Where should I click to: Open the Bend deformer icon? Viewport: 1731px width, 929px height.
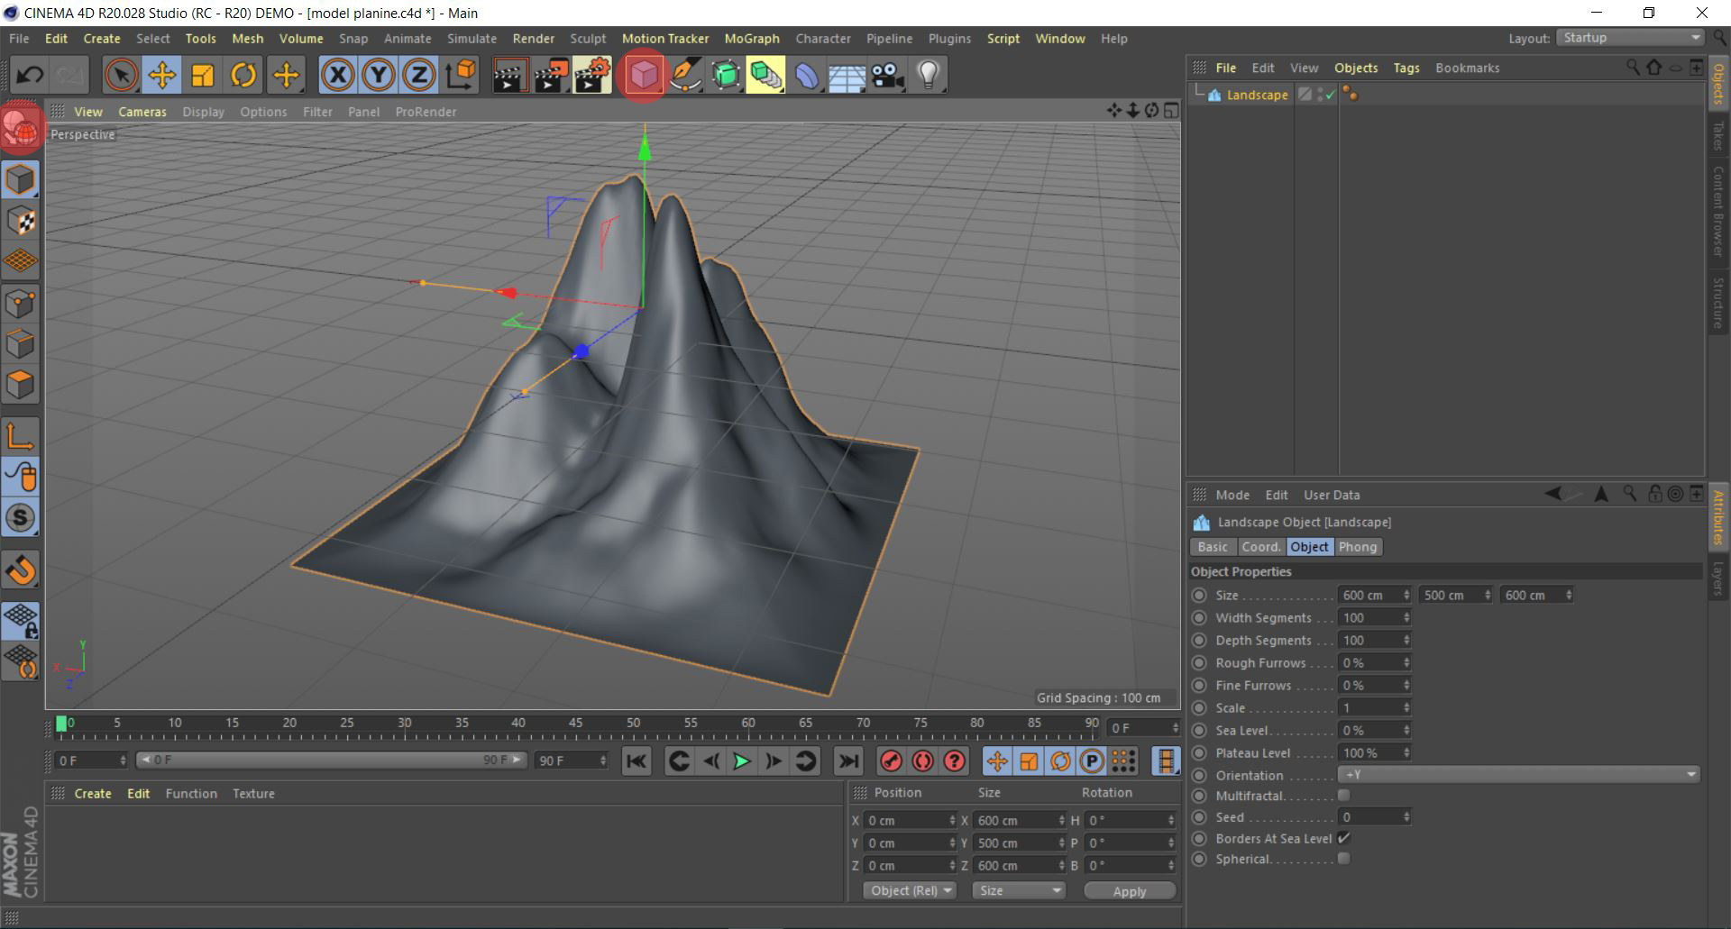point(807,75)
